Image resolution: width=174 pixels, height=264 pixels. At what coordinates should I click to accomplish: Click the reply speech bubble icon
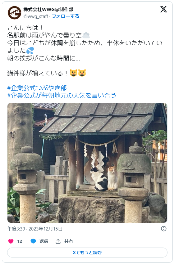click(x=33, y=241)
